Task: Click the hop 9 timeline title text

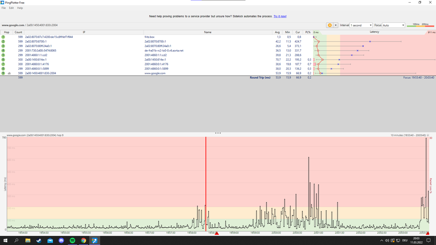Action: click(35, 135)
